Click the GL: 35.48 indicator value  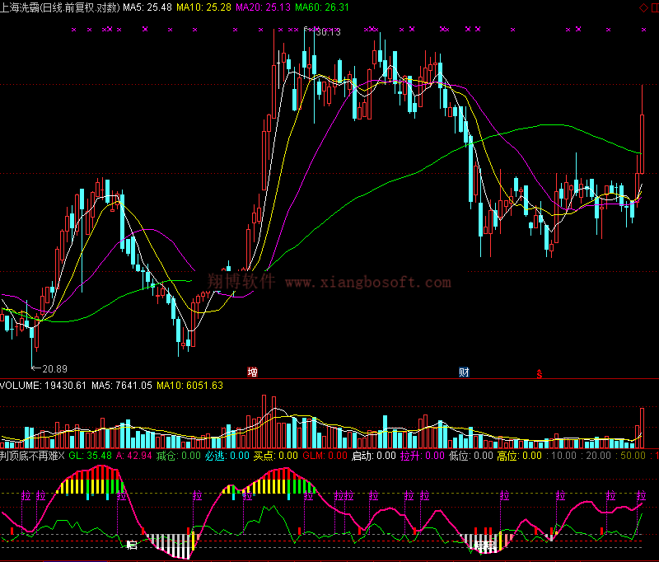[91, 456]
